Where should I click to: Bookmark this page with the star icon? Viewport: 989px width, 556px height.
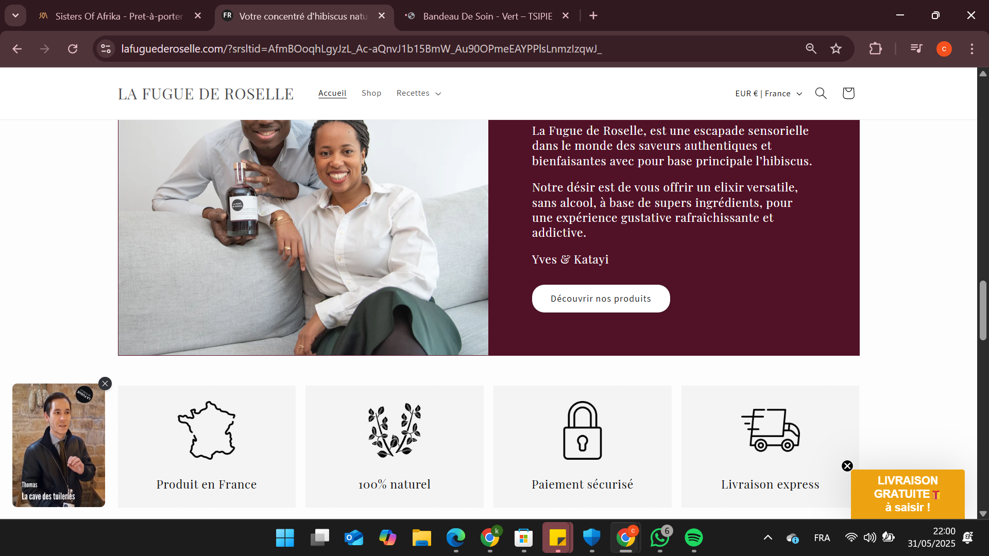tap(836, 49)
